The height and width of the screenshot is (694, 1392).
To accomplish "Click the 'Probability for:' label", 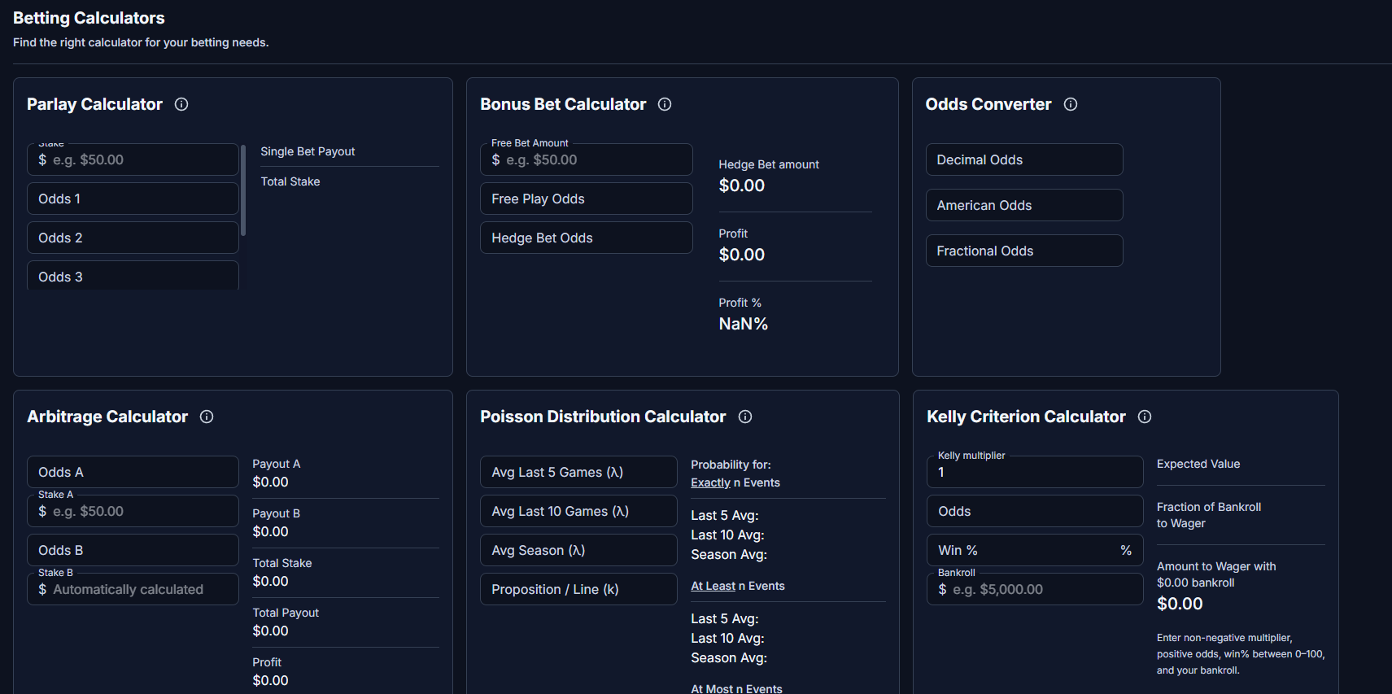I will [731, 465].
